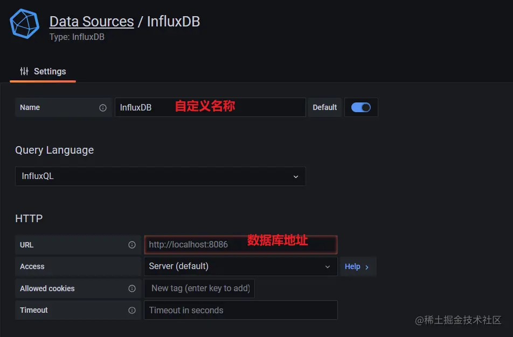Toggle the Default data source switch
Viewport: 513px width, 337px height.
[361, 107]
